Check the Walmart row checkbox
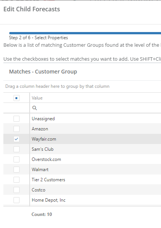161x228 pixels. point(17,170)
